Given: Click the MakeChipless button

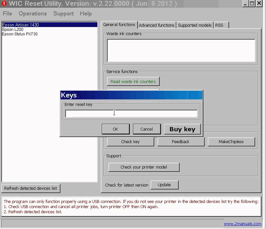Looking at the screenshot, I should pos(231,142).
